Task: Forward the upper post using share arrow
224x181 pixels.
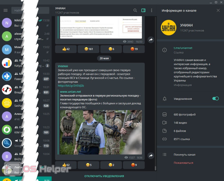Action: [151, 40]
